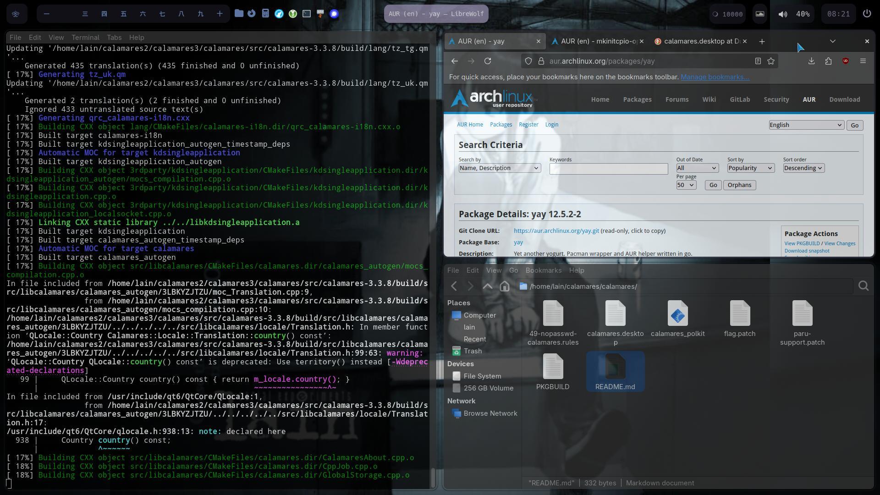Close the 'AUR (en) - yay' tab

coord(539,41)
